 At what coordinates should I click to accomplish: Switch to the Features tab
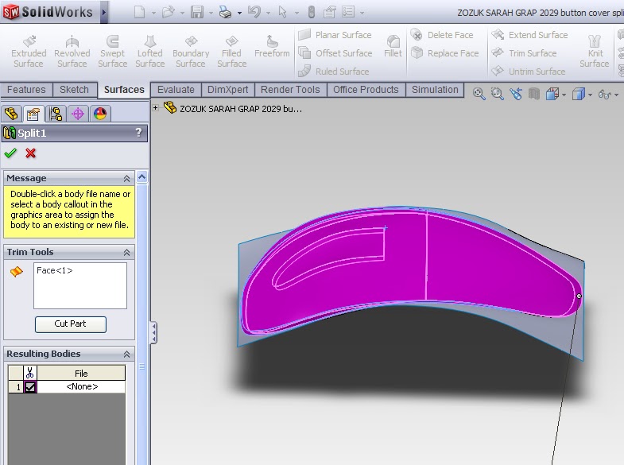click(x=26, y=90)
